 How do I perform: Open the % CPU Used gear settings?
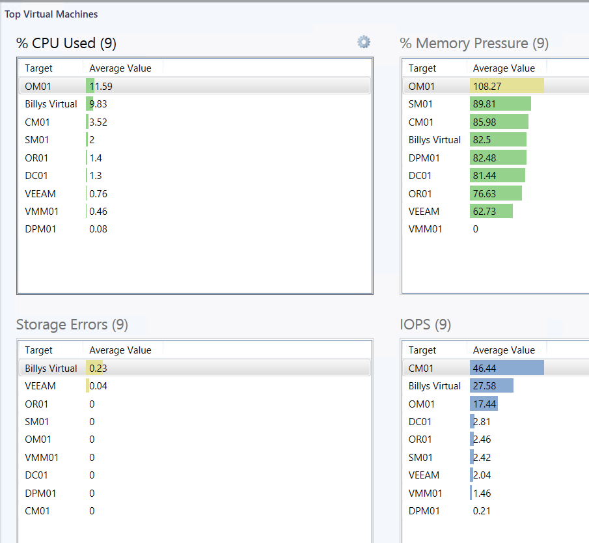pyautogui.click(x=364, y=42)
